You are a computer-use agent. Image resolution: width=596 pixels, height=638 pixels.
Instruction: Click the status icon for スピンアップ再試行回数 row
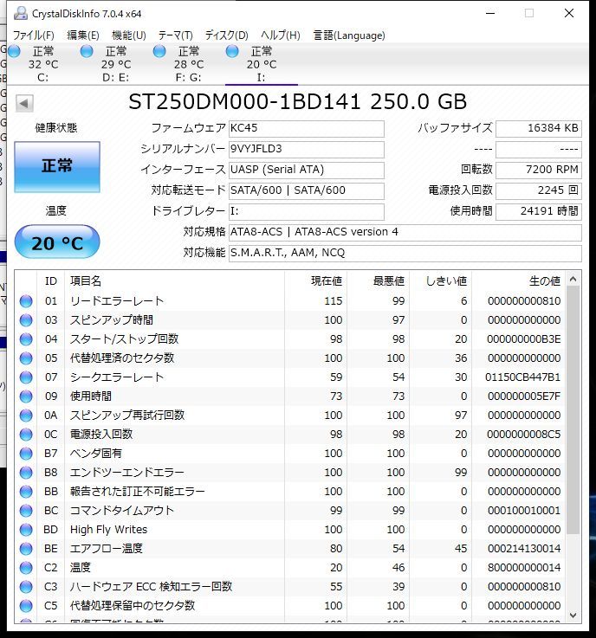coord(26,416)
